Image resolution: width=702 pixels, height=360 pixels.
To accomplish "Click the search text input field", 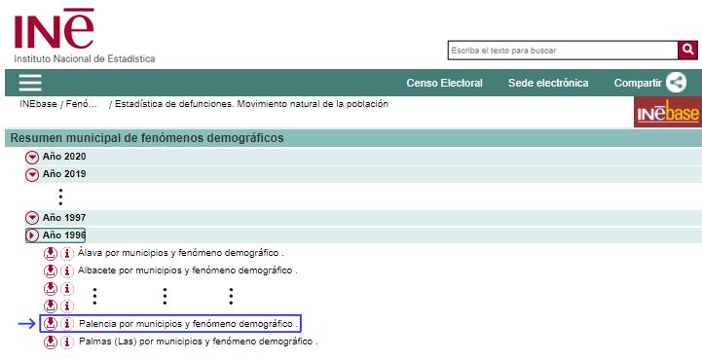I will [x=563, y=50].
